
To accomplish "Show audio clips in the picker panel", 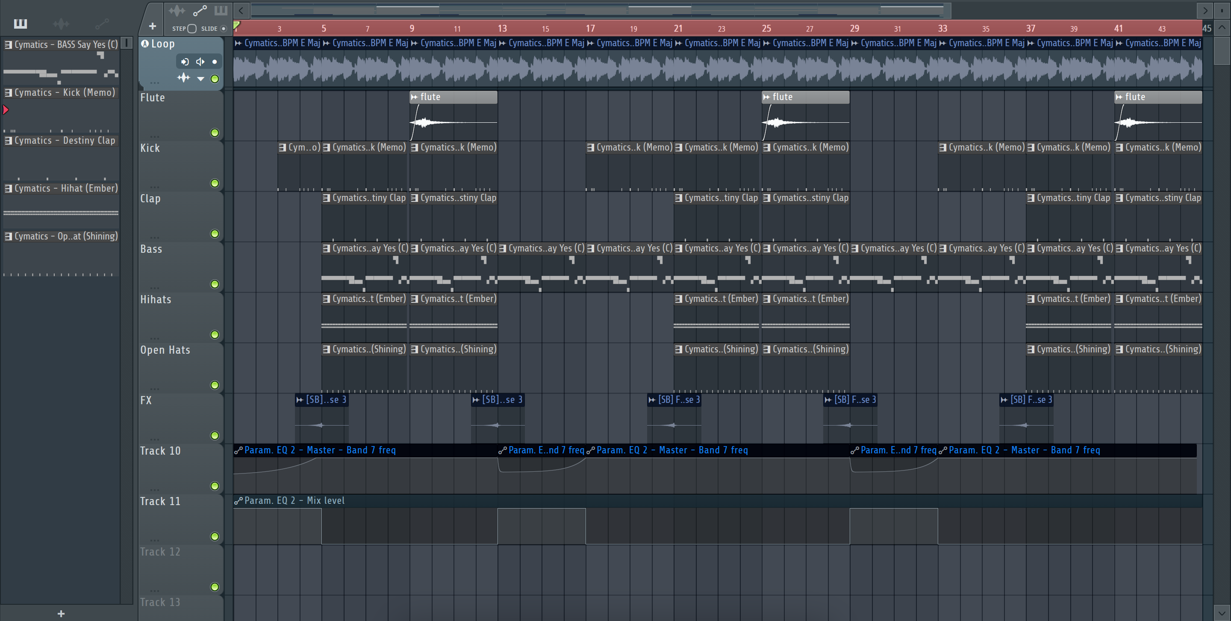I will coord(61,24).
